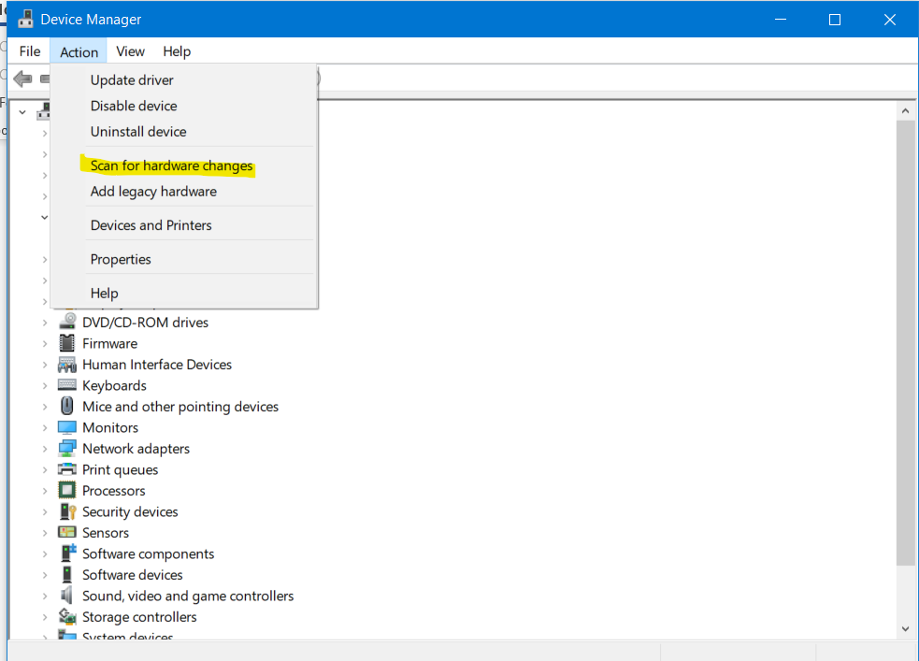Click the vertical scrollbar thumb
The width and height of the screenshot is (919, 661).
point(906,343)
